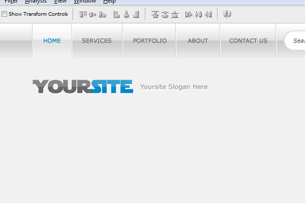Click the Align Right Edges icon
The image size is (305, 203).
click(x=136, y=14)
